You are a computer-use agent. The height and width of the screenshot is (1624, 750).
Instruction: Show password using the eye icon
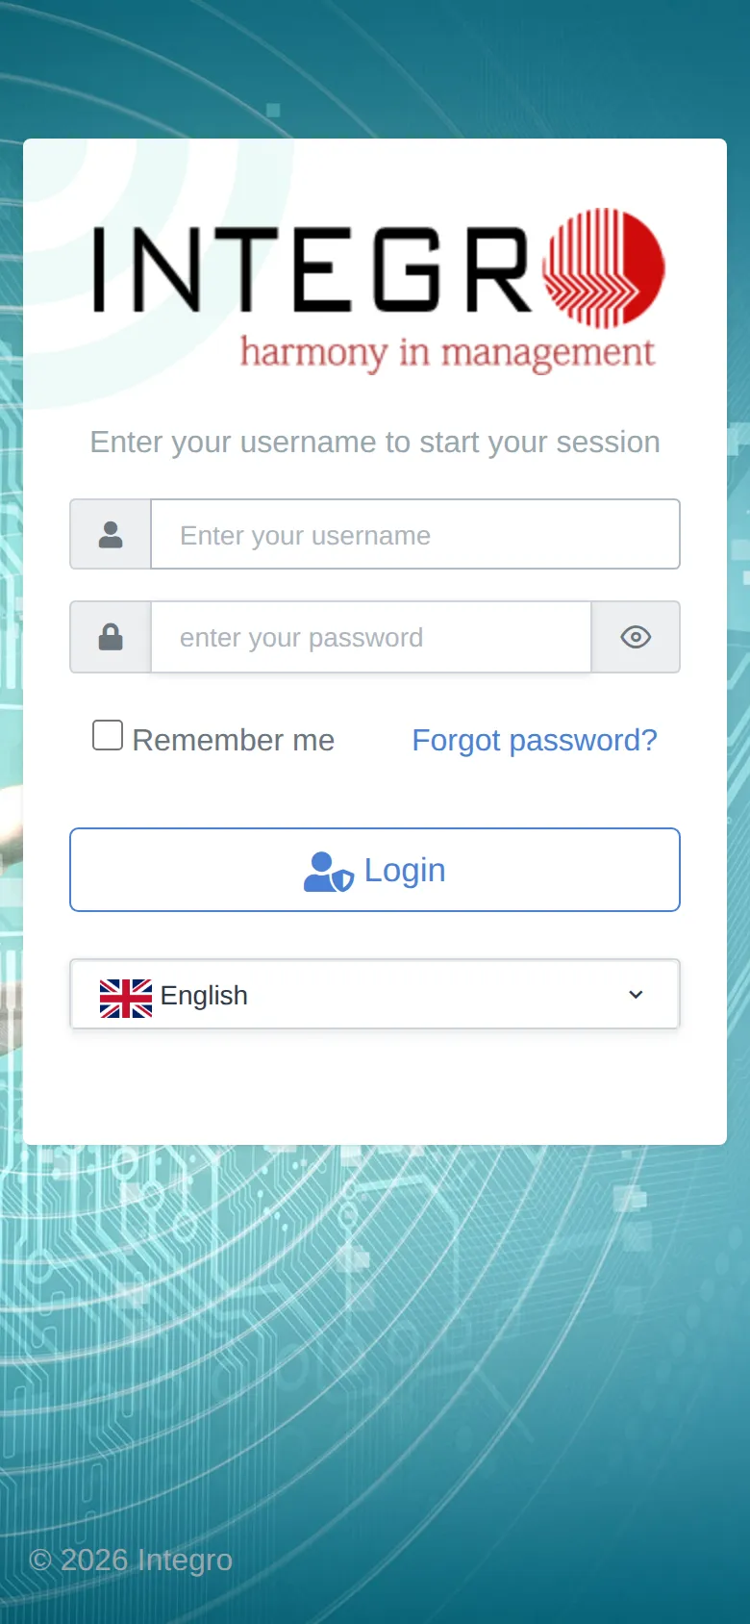pyautogui.click(x=636, y=637)
